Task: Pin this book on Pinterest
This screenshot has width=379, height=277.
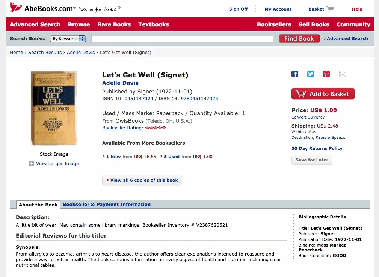Action: pos(326,74)
